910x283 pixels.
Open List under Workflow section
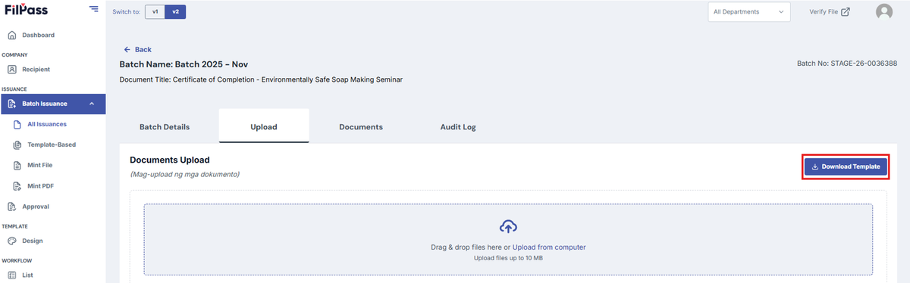[x=27, y=275]
